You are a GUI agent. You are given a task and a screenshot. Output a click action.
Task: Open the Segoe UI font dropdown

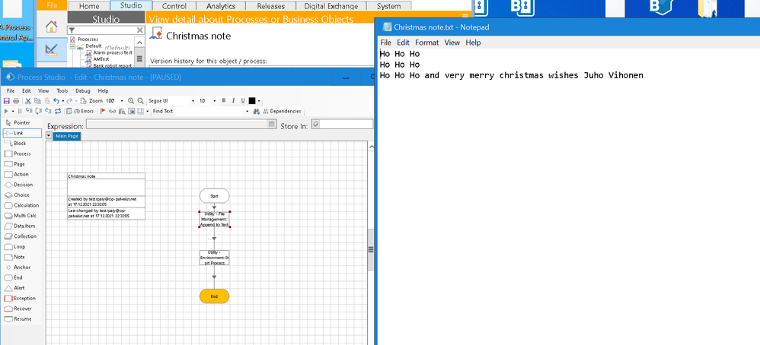click(x=193, y=100)
